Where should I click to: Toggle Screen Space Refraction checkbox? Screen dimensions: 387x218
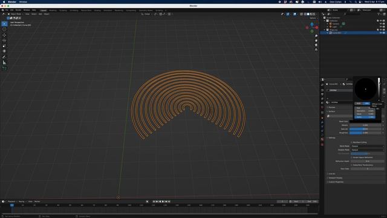point(352,157)
